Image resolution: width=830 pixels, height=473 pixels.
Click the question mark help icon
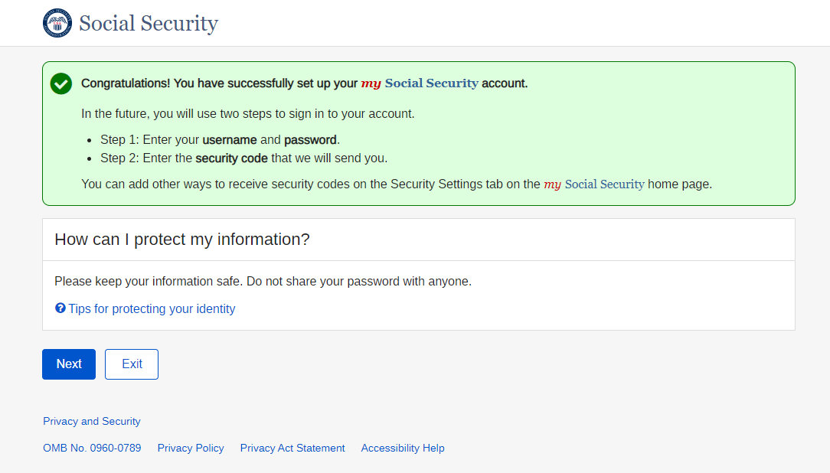pyautogui.click(x=60, y=308)
